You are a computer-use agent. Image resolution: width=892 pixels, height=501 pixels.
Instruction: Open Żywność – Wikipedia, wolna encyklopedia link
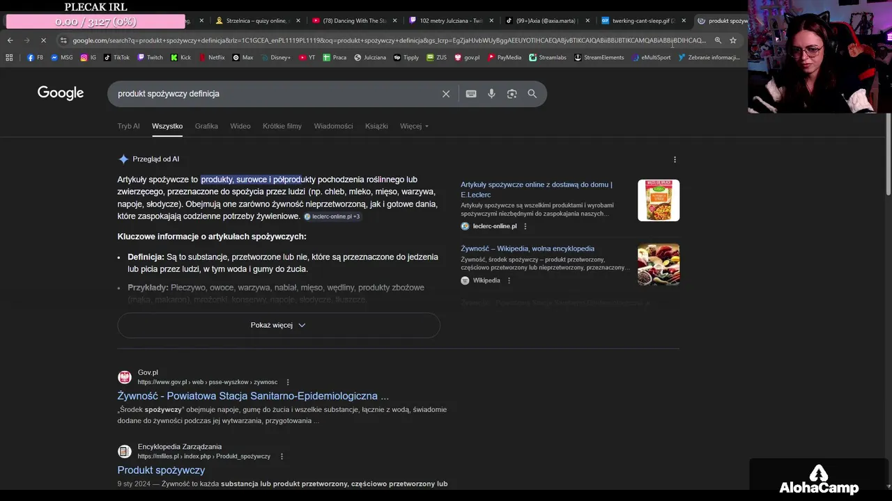(x=528, y=248)
